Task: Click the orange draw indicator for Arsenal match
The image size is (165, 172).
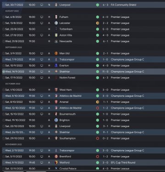Action: click(98, 102)
